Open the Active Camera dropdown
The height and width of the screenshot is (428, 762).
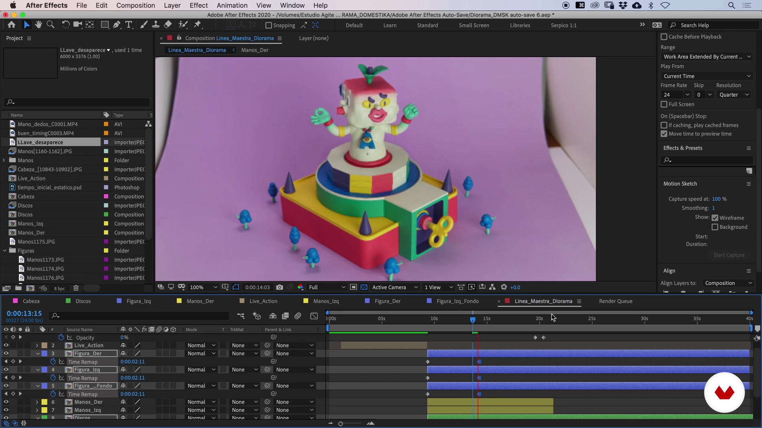[395, 287]
